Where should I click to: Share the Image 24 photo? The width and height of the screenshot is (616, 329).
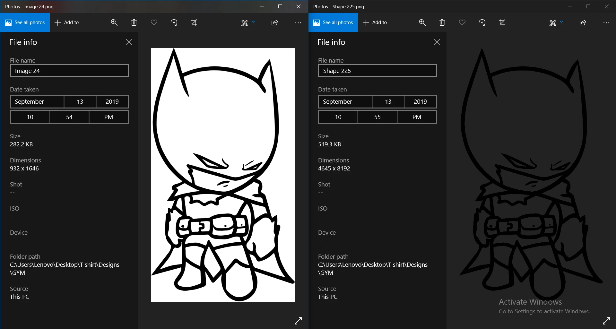[x=275, y=22]
